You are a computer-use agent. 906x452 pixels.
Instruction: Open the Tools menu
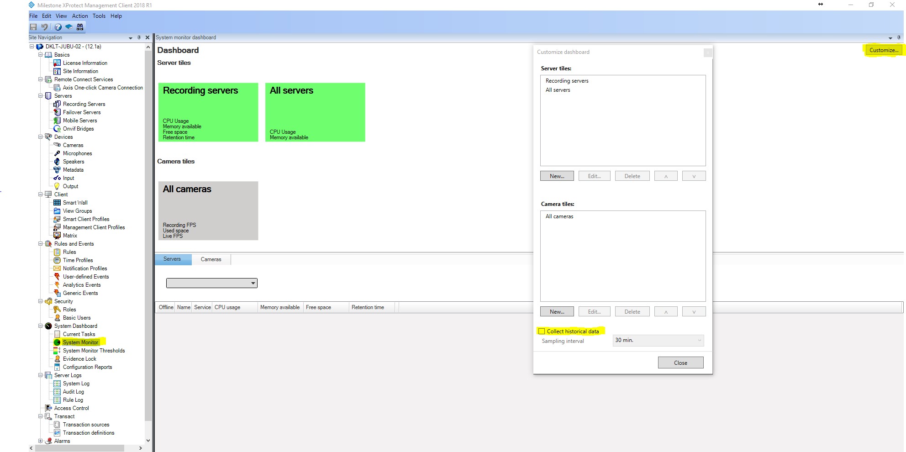coord(99,16)
